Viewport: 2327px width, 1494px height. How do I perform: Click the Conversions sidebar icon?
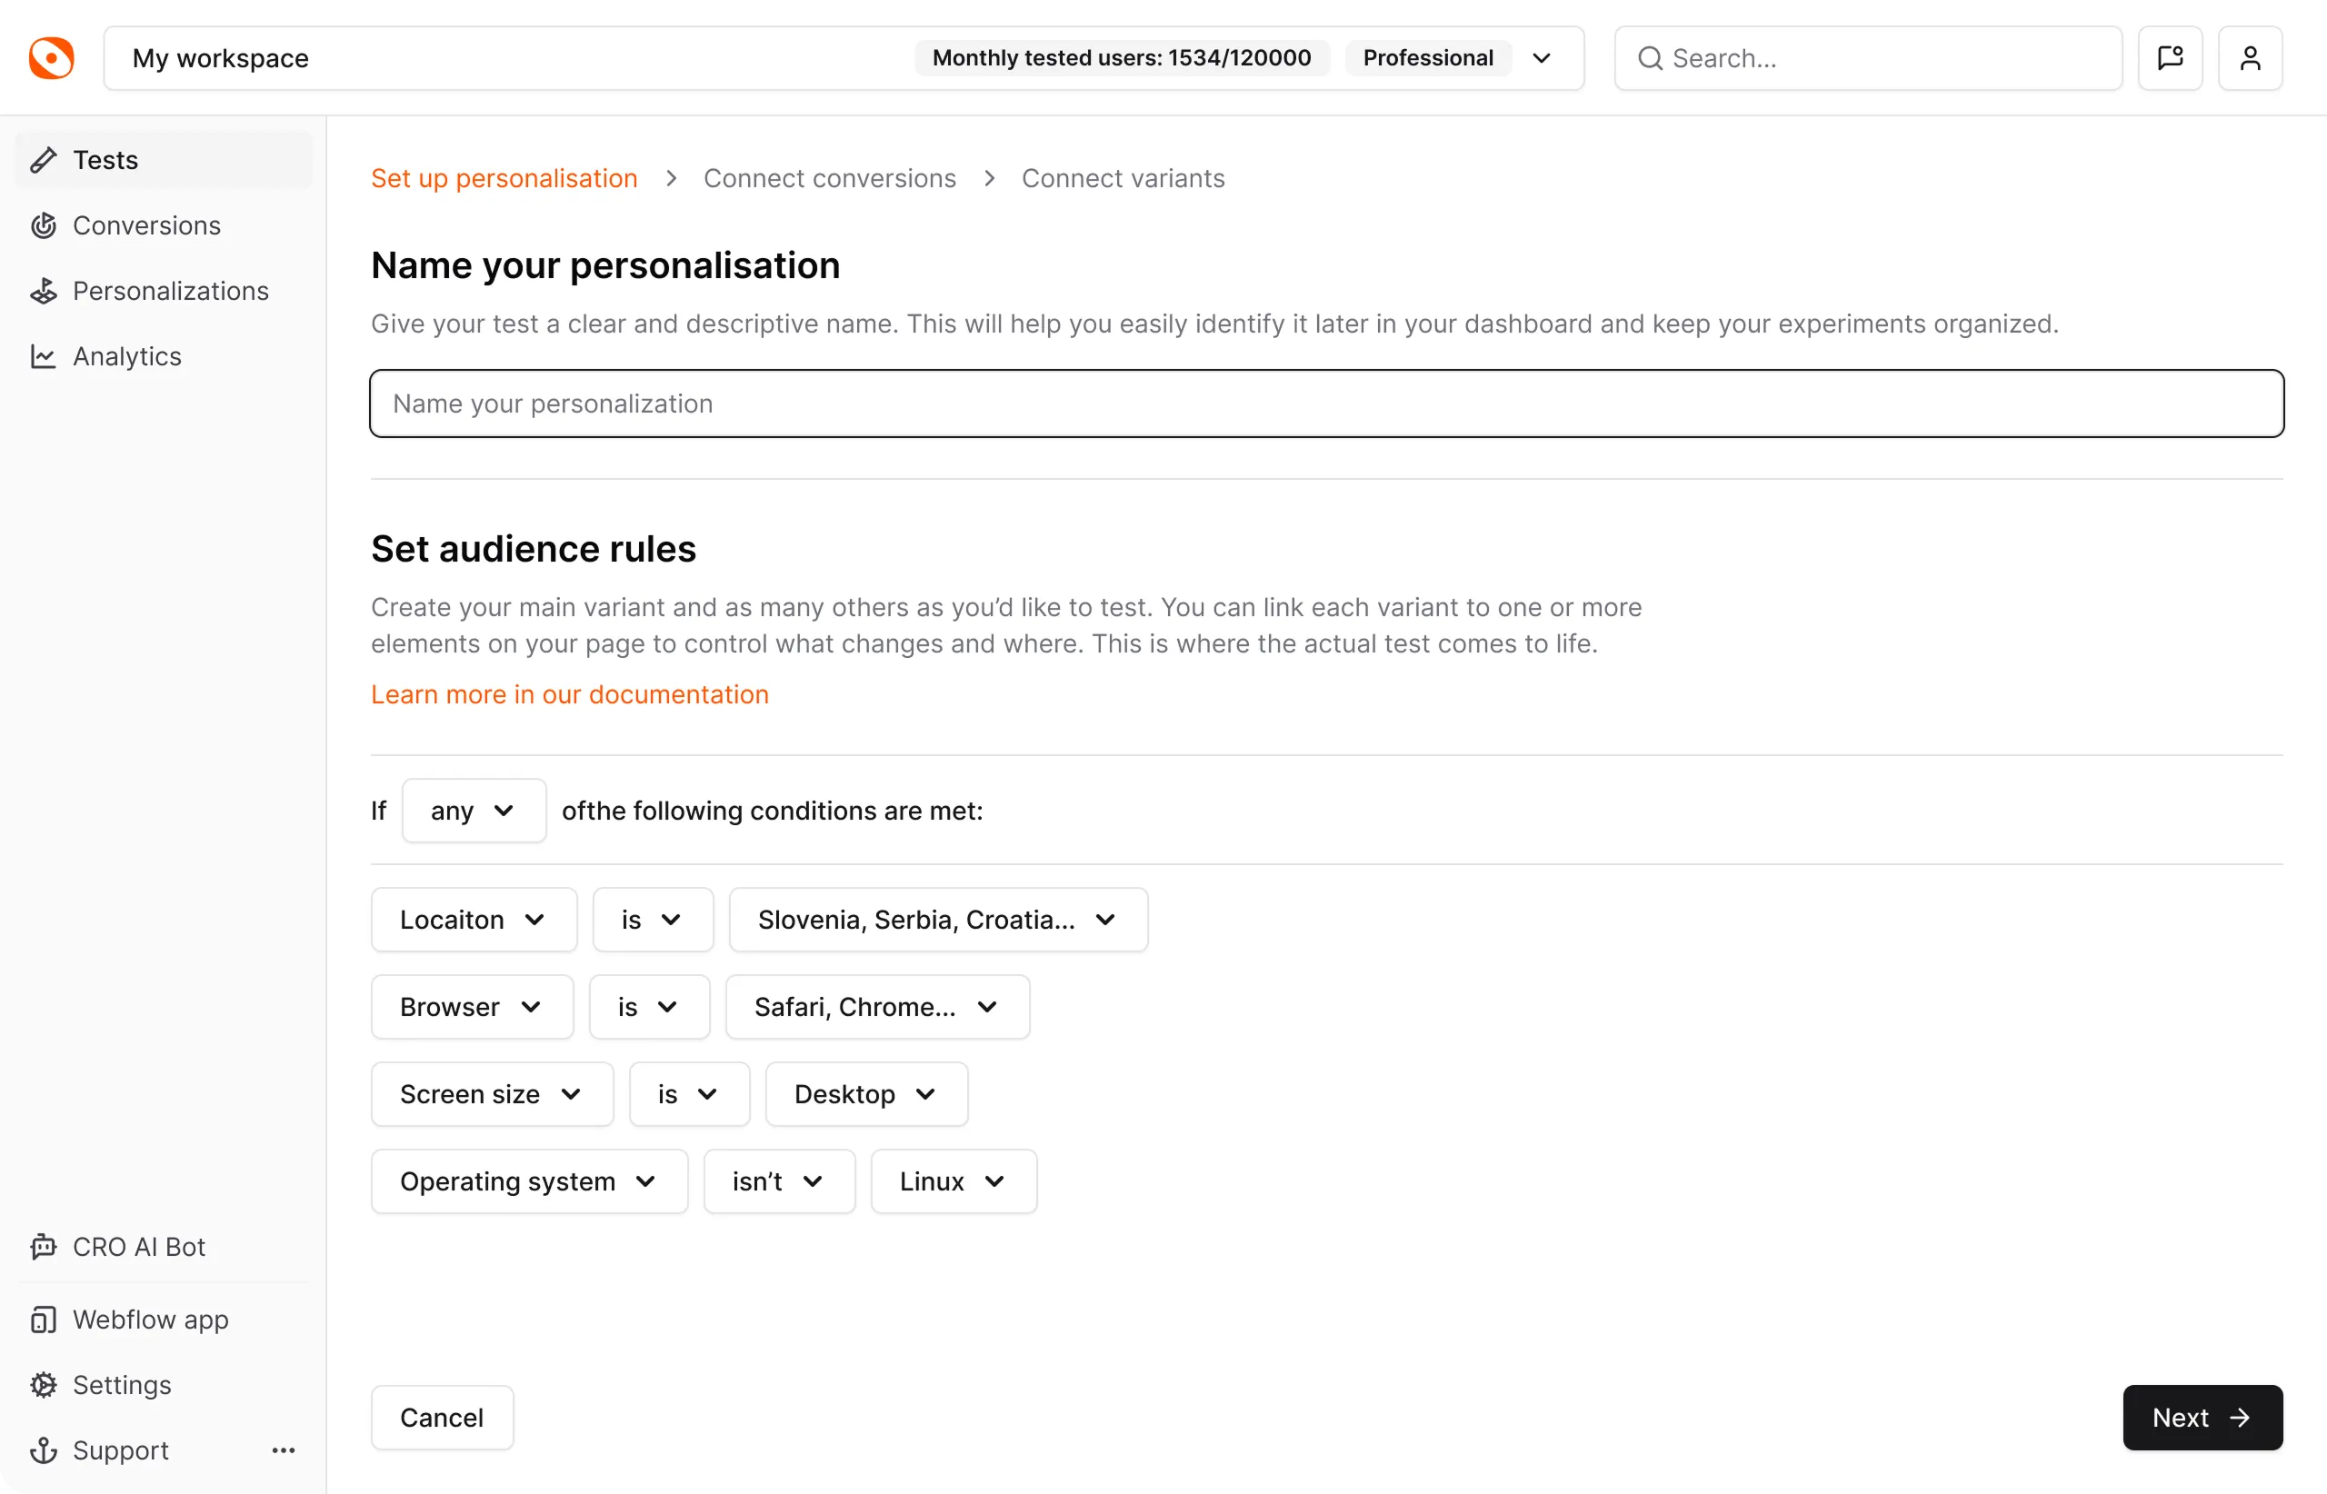point(44,226)
